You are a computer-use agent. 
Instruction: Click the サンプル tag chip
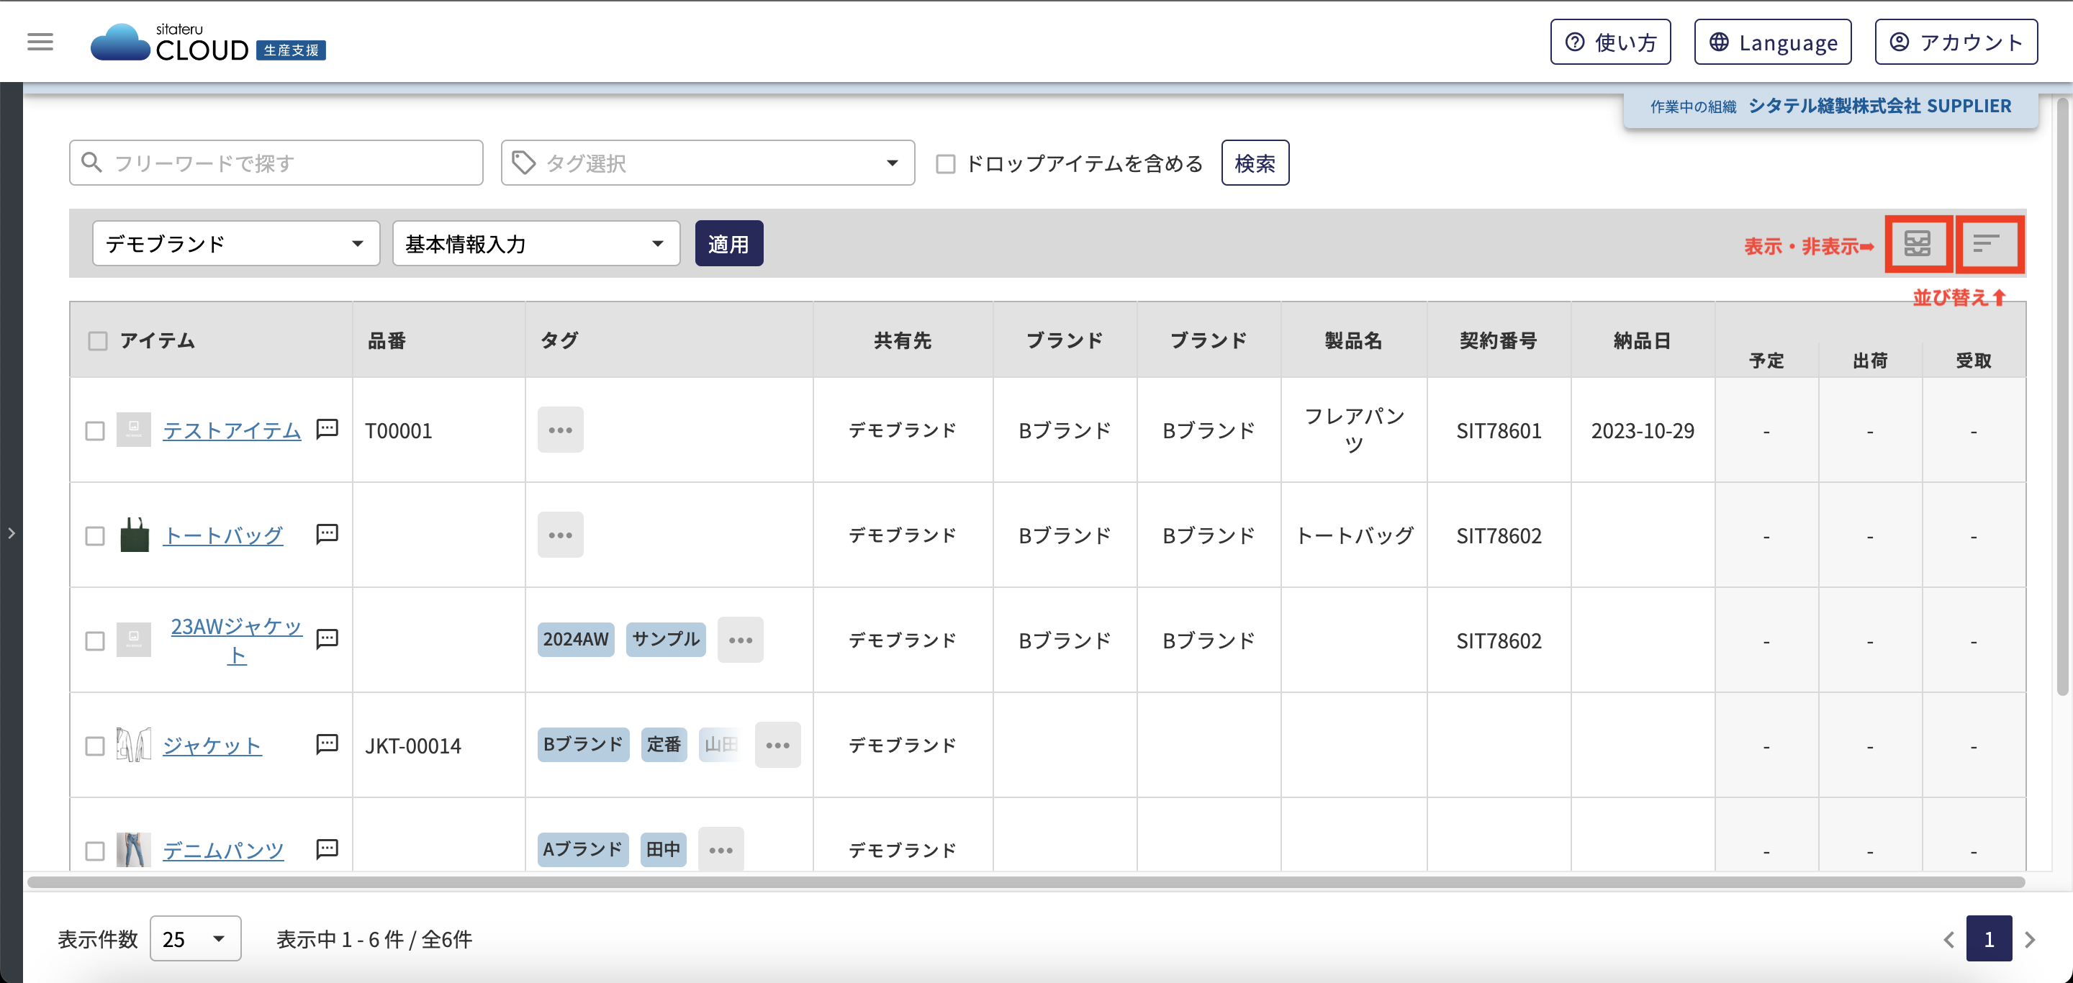coord(666,640)
